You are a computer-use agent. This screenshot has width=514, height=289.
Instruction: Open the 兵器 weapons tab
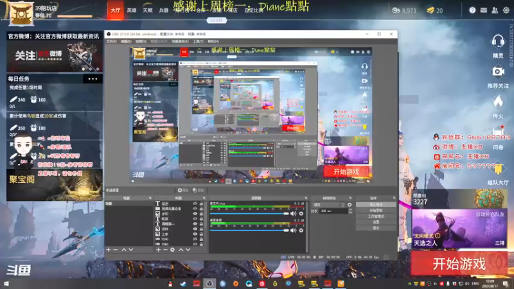164,10
